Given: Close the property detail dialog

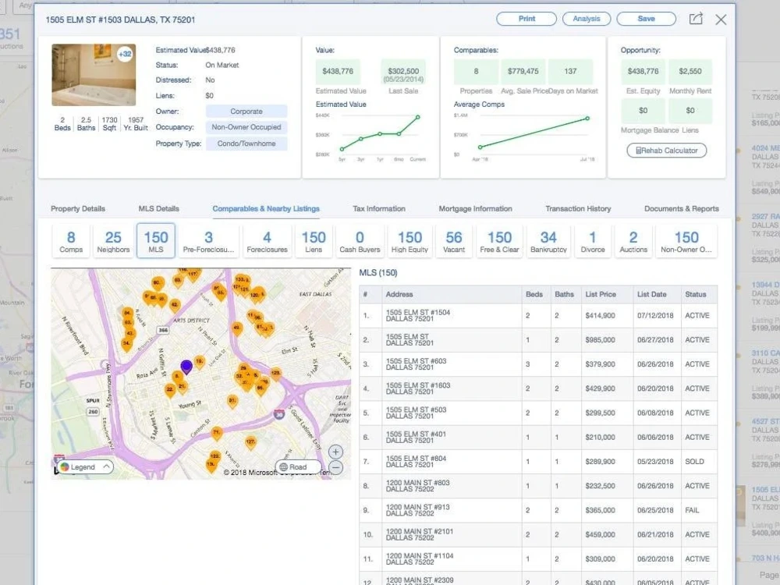Looking at the screenshot, I should pos(721,19).
